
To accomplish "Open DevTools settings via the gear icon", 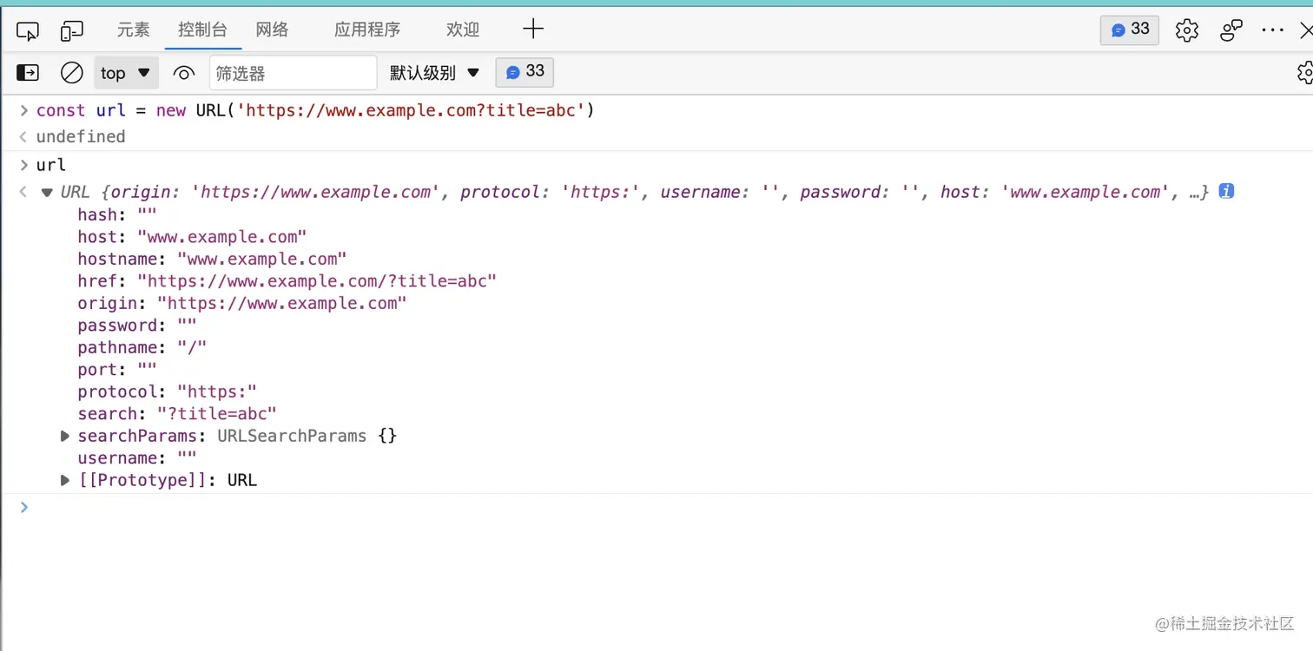I will [1186, 30].
